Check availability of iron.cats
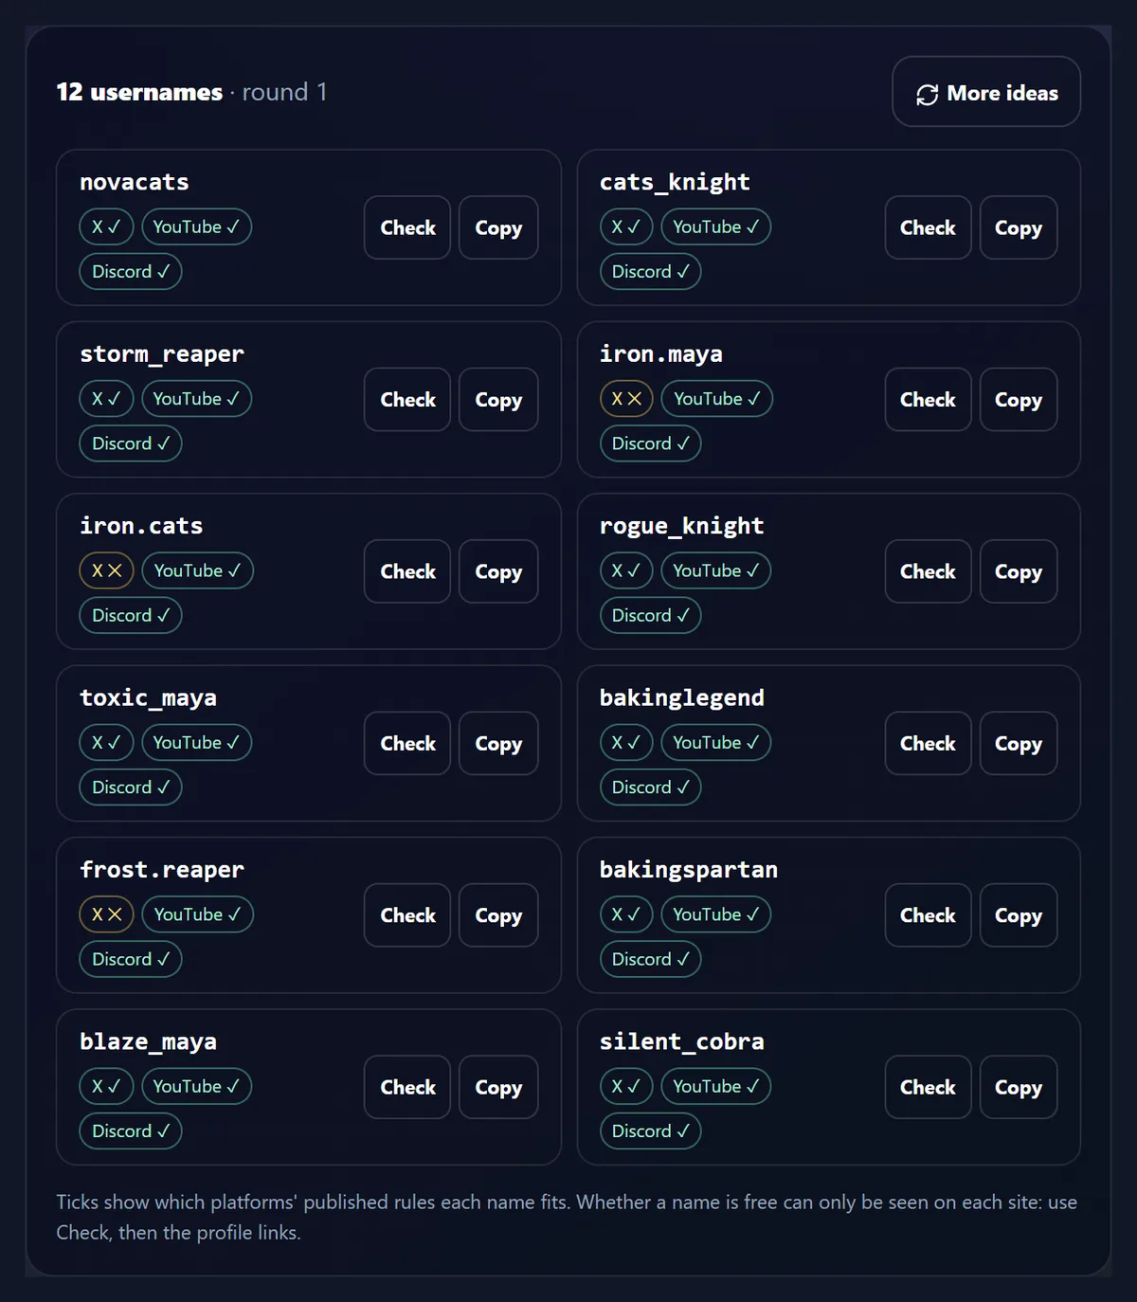Screen dimensions: 1137x1302 pos(407,571)
